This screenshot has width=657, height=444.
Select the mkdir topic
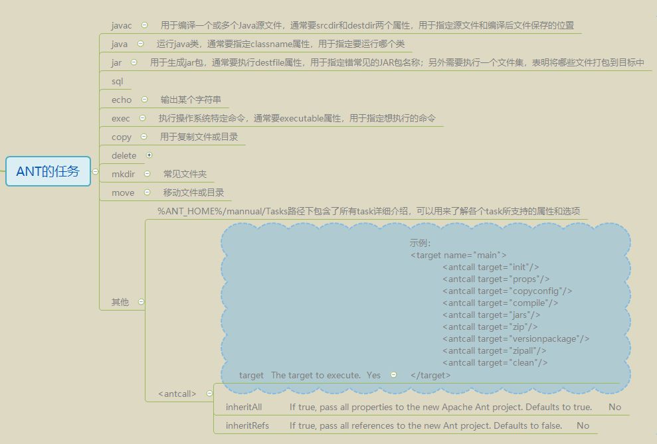coord(123,174)
